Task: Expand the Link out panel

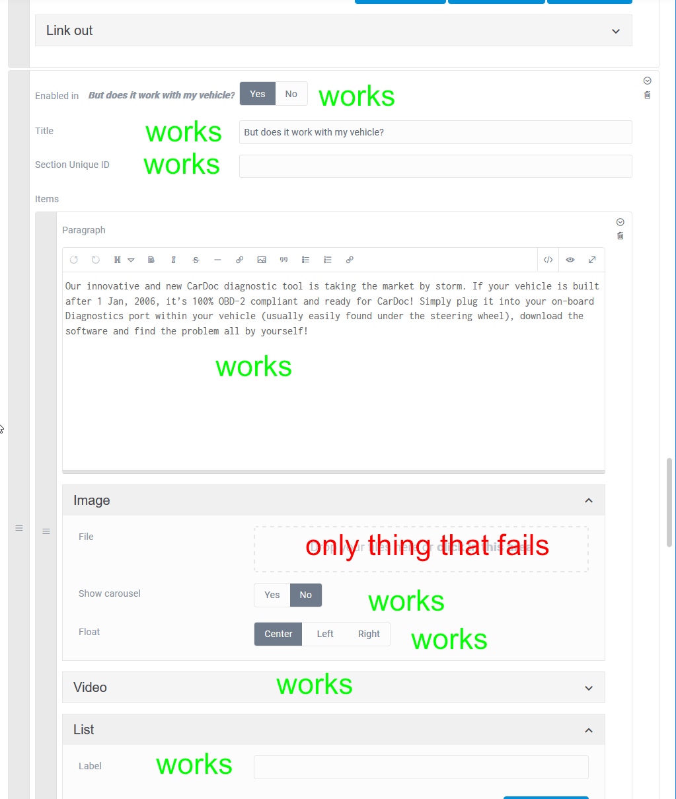Action: click(x=334, y=31)
